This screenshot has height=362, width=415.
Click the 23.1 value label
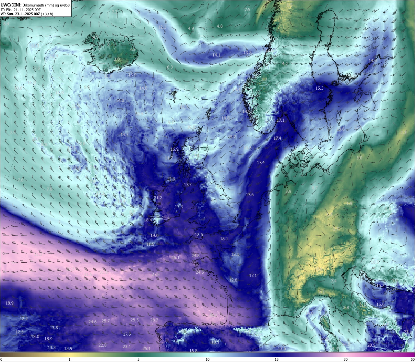coord(127,346)
